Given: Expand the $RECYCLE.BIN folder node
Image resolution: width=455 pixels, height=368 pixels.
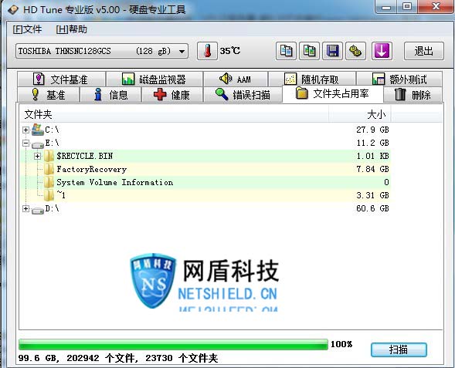Looking at the screenshot, I should (x=37, y=156).
